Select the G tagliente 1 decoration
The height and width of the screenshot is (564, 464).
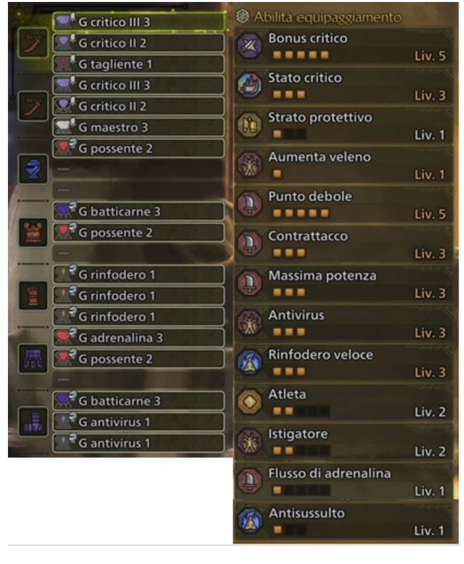pos(139,64)
